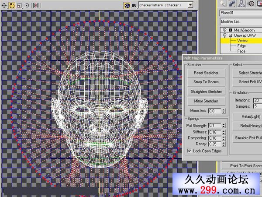Viewport: 262px width, 197px height.
Task: Click the Relax(Heavy) button
Action: pyautogui.click(x=248, y=126)
